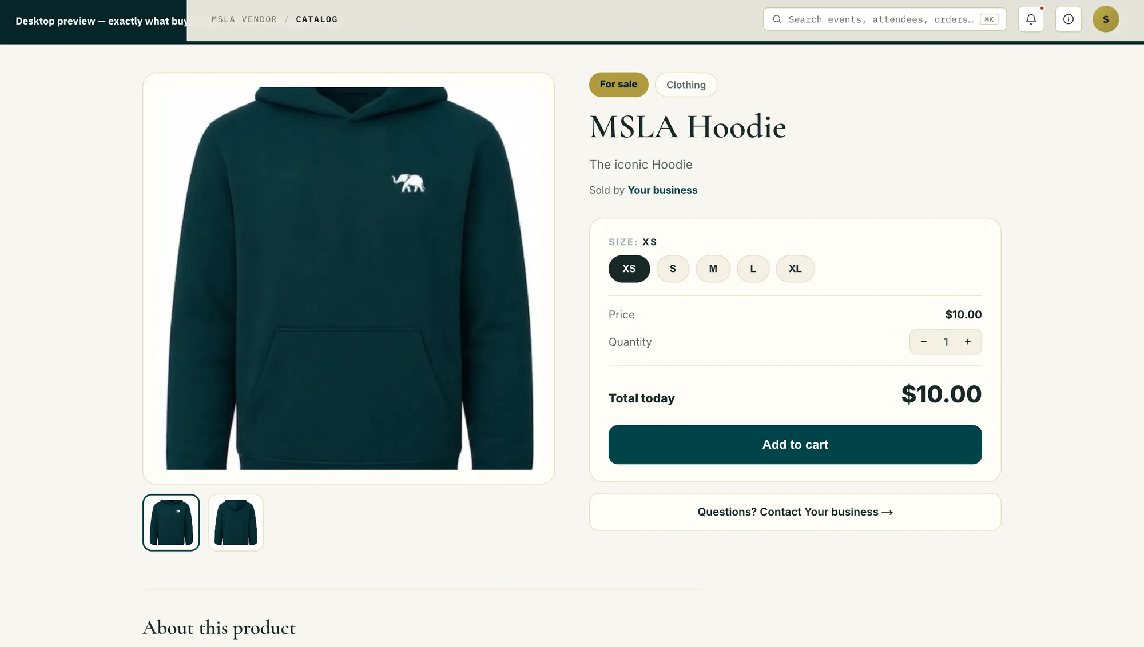The width and height of the screenshot is (1144, 647).
Task: Open the notifications bell
Action: [1031, 19]
